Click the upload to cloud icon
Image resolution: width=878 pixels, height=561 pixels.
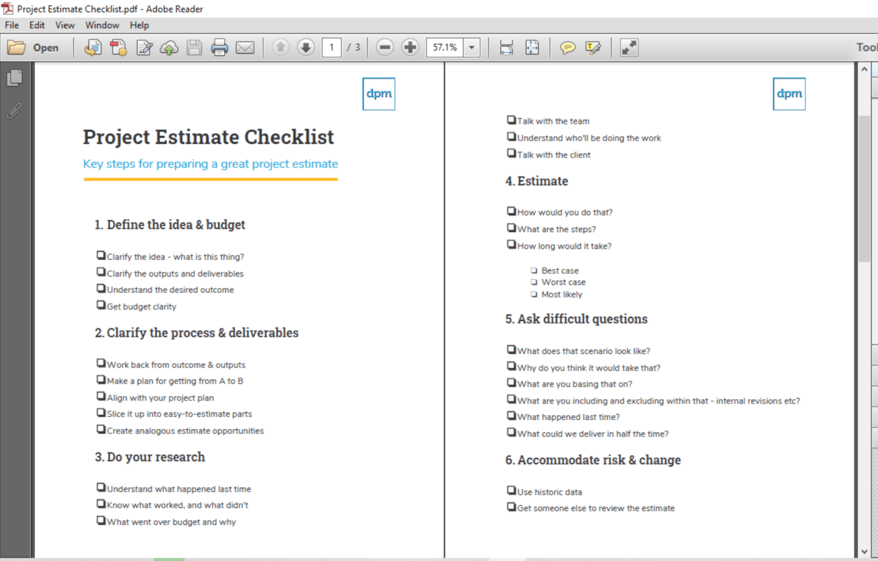point(169,48)
